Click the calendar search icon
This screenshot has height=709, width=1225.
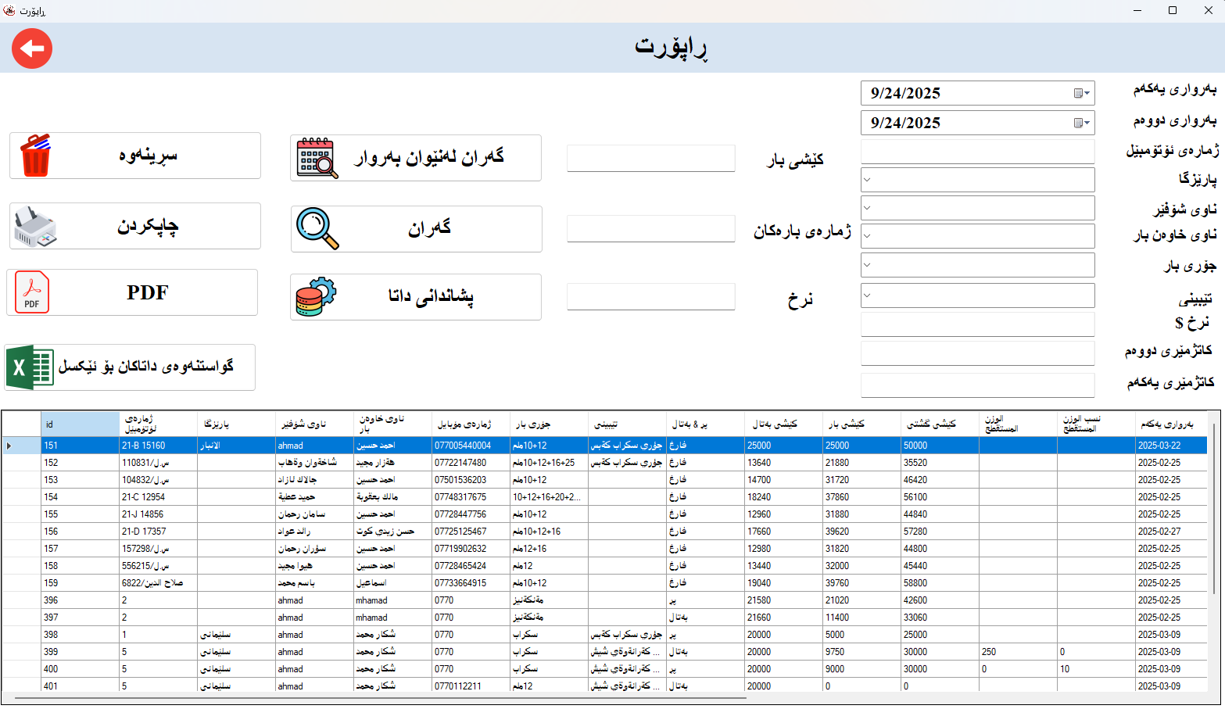tap(317, 158)
